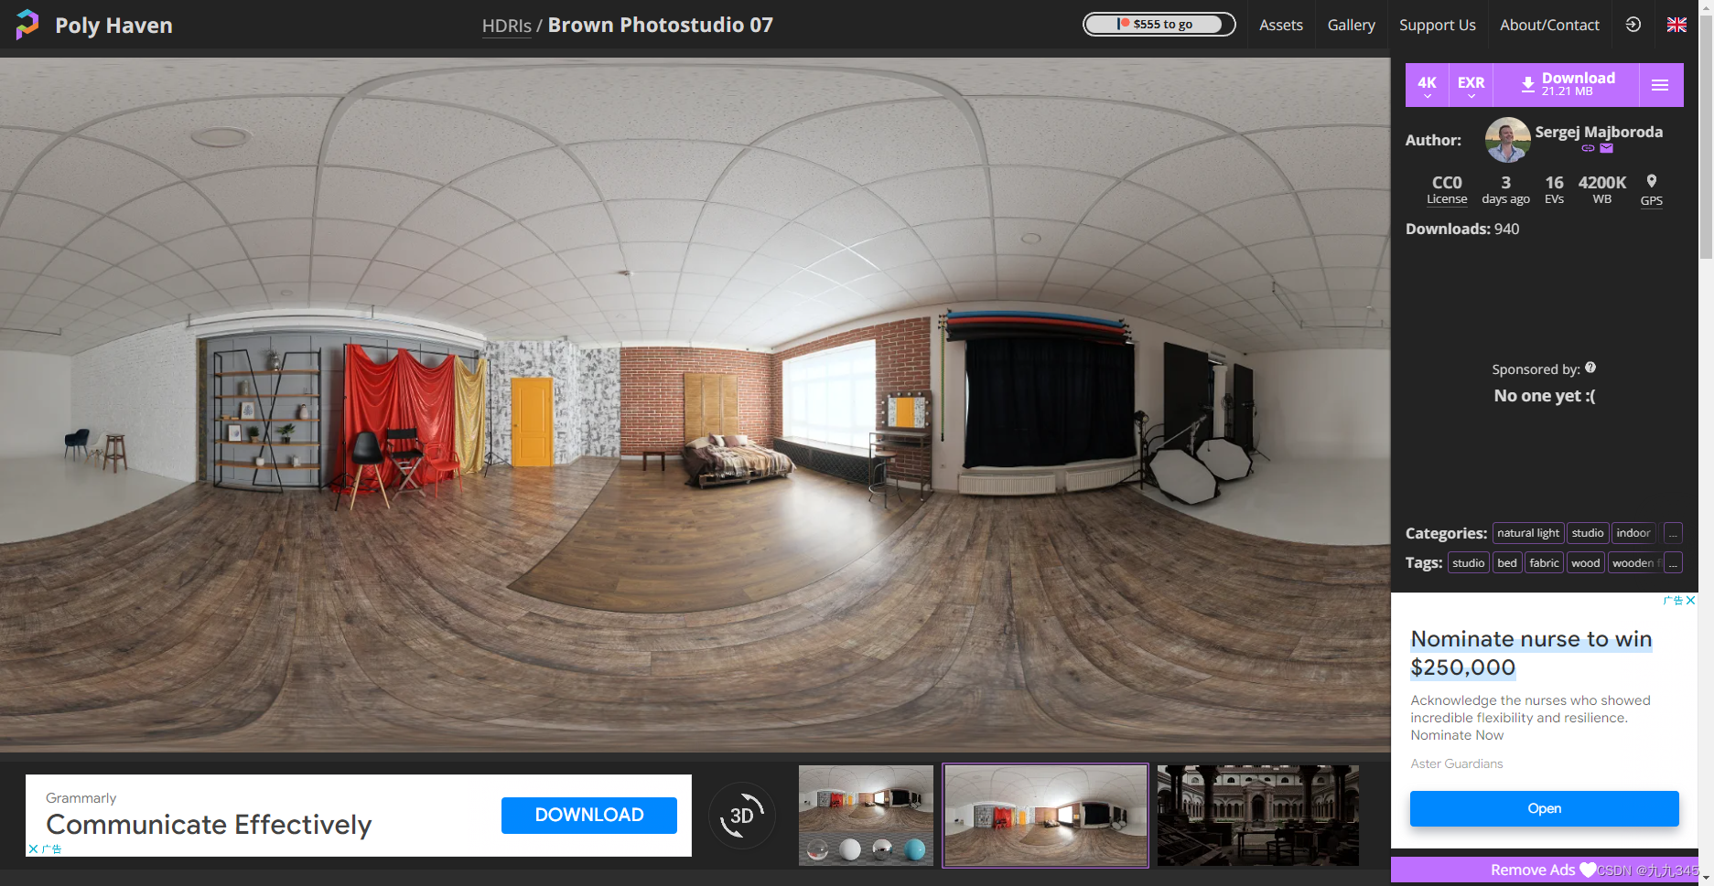The width and height of the screenshot is (1714, 886).
Task: Close the nurse advertisement with its X
Action: (x=1690, y=601)
